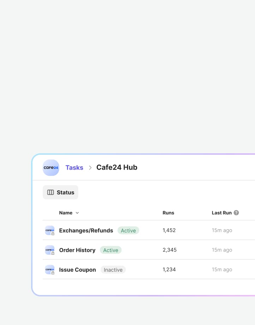Click the breadcrumb chevron separator

tap(90, 168)
